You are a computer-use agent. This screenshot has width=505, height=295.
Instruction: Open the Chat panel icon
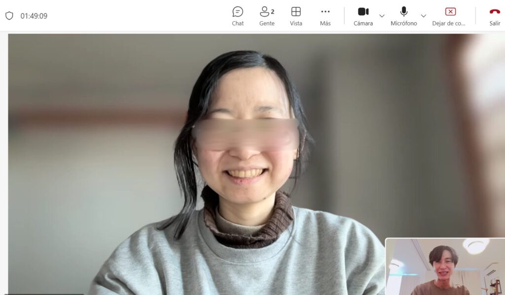(x=238, y=12)
